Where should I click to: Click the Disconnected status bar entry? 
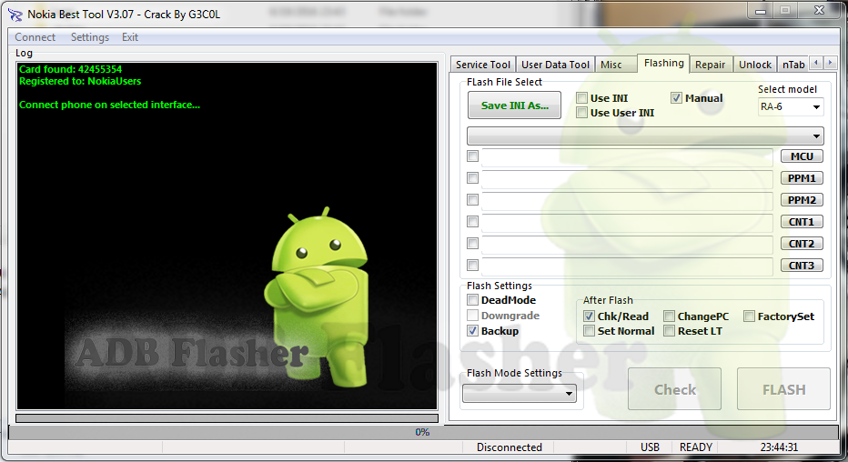(x=509, y=447)
